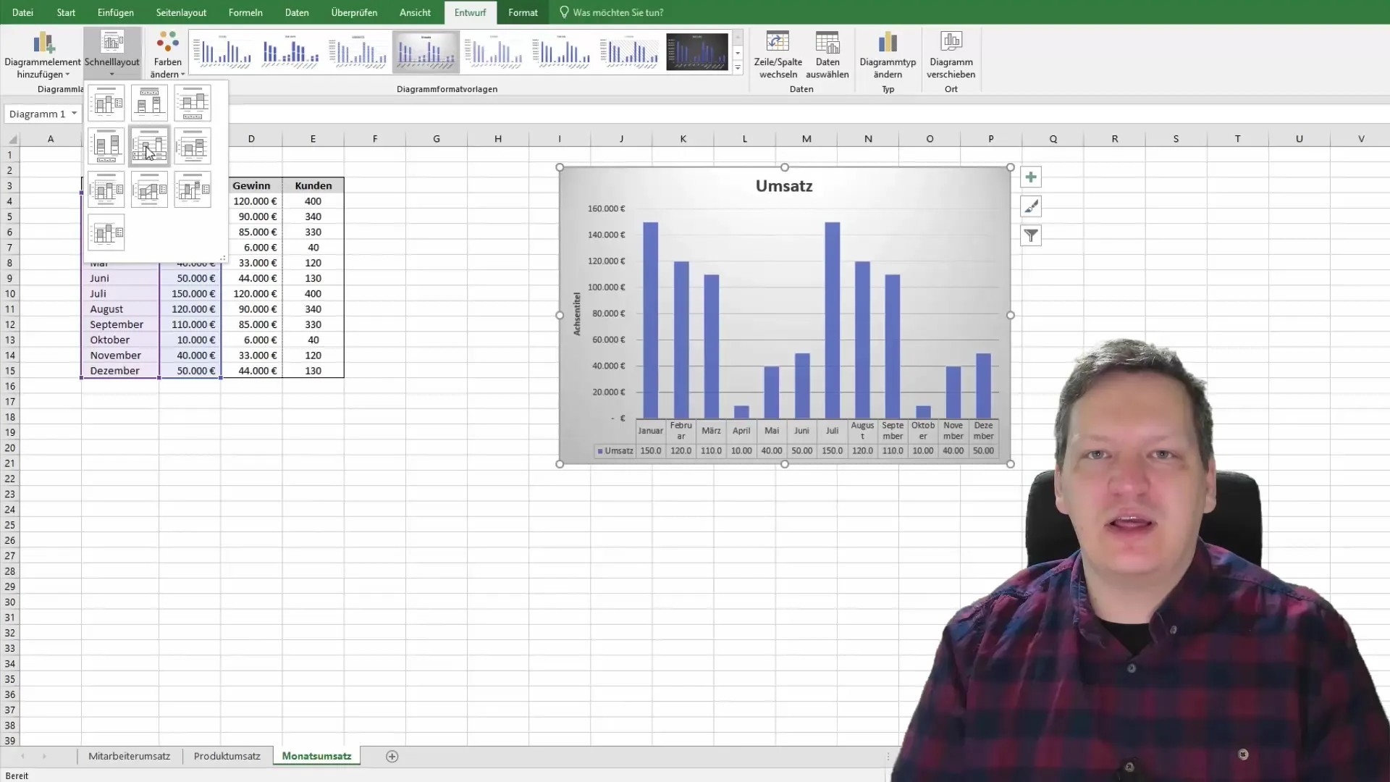
Task: Open the Datei tab
Action: [x=22, y=12]
